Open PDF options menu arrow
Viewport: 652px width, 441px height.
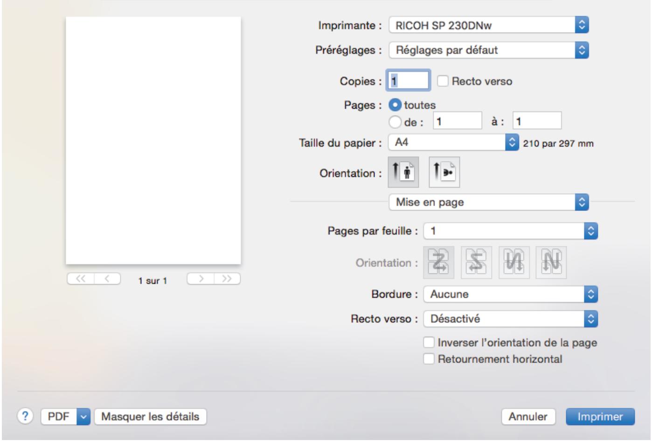[83, 417]
